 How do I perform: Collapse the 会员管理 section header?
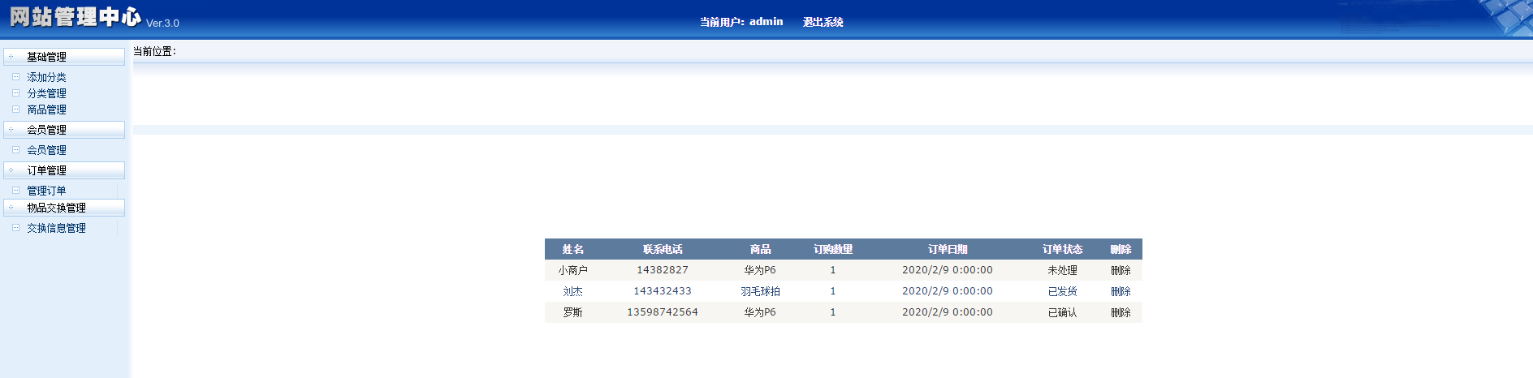pos(64,130)
